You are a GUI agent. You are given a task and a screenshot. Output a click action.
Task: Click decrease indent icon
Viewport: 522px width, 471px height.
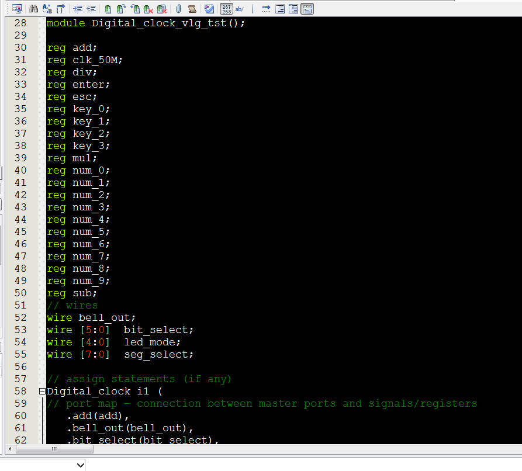[x=91, y=9]
